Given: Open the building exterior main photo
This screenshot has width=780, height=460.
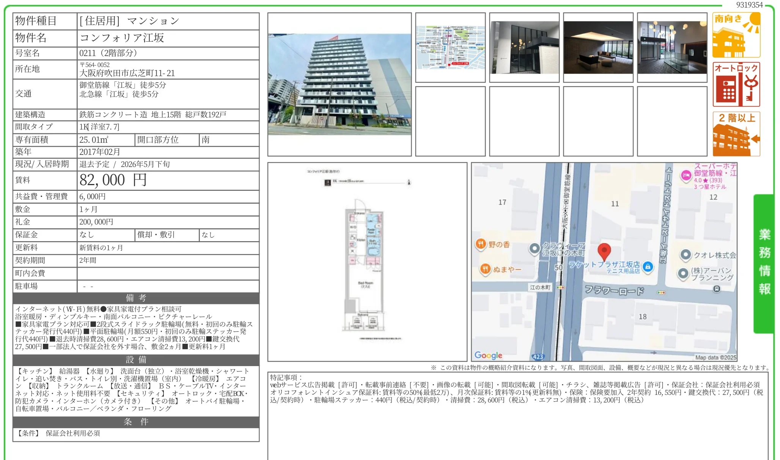Looking at the screenshot, I should pos(339,84).
